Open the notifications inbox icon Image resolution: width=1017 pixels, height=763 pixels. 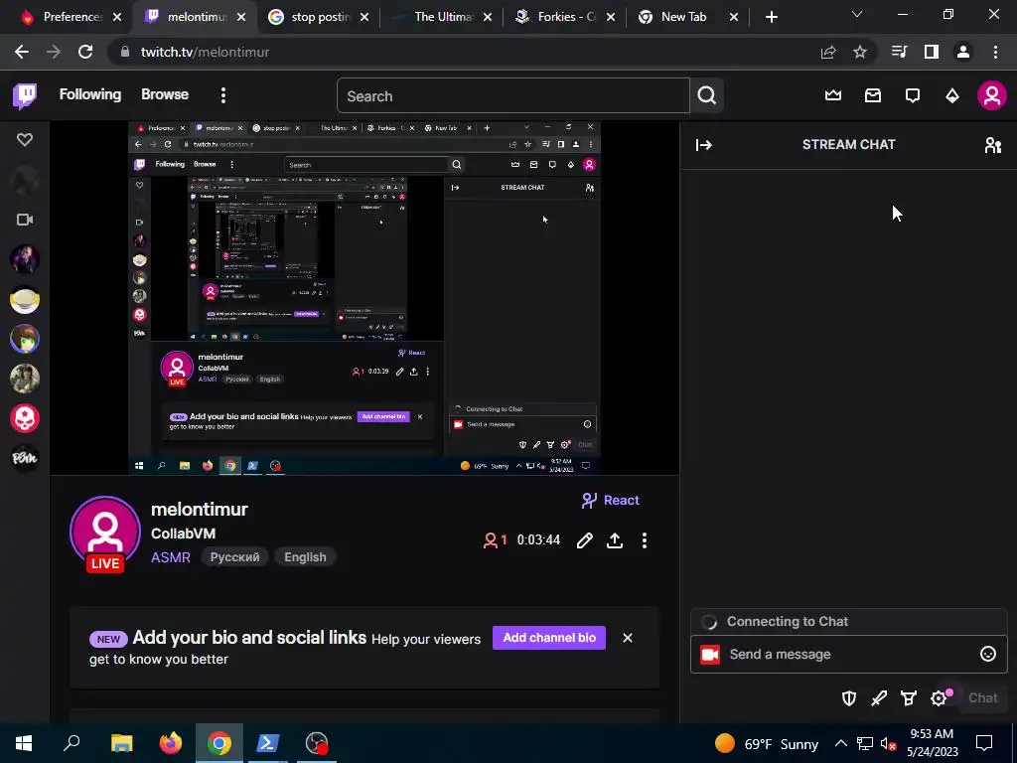(873, 96)
